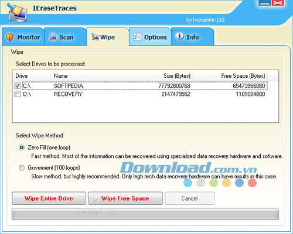The width and height of the screenshot is (293, 234).
Task: Click the shield icon on Monitor tab
Action: click(10, 37)
